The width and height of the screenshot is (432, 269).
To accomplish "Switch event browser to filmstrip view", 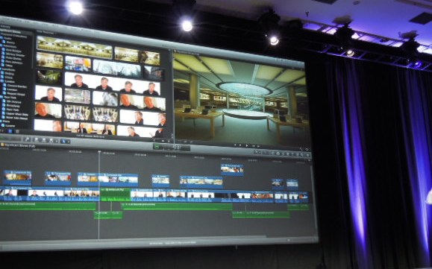I will point(10,131).
